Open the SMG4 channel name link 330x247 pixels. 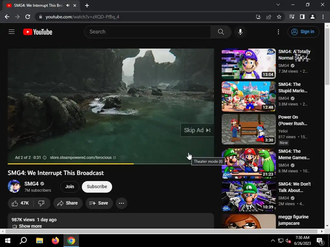click(31, 184)
